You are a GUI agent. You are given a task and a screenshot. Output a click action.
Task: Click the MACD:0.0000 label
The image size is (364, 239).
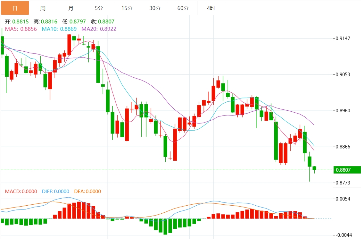[21, 191]
